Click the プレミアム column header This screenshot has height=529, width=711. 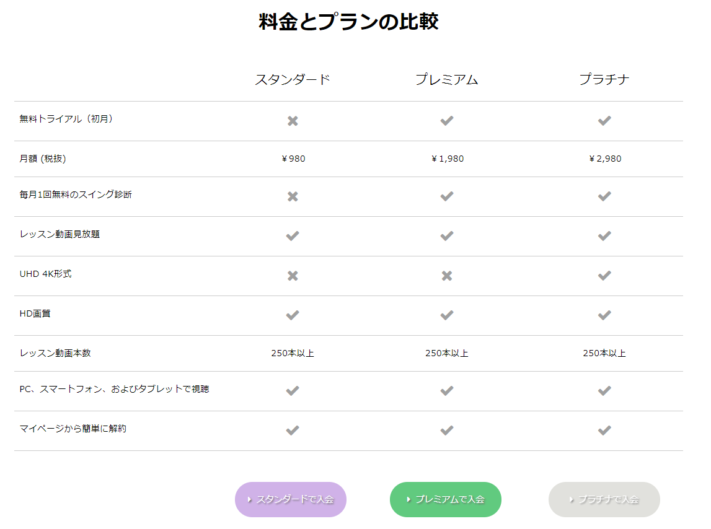(x=447, y=79)
